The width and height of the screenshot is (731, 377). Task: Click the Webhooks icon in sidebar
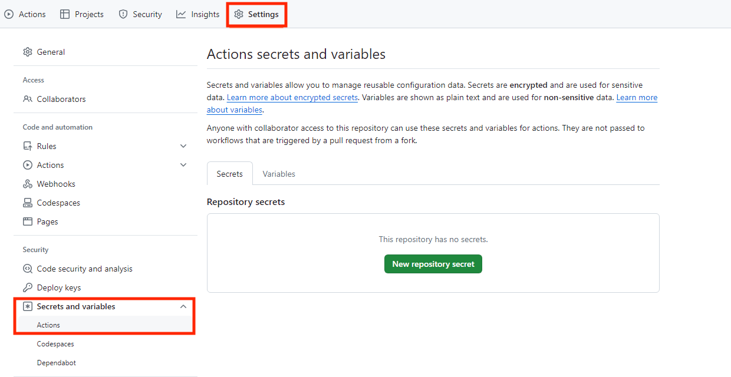(x=28, y=184)
